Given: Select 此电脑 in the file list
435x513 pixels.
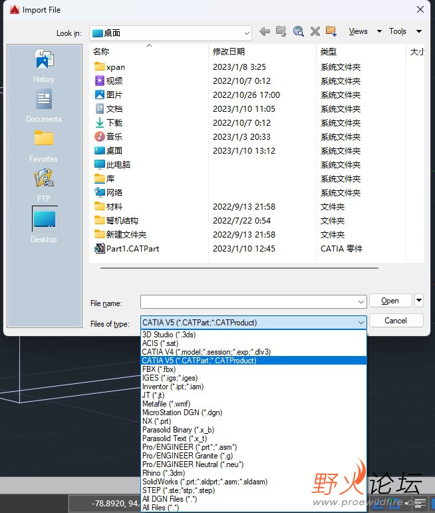Looking at the screenshot, I should click(112, 164).
